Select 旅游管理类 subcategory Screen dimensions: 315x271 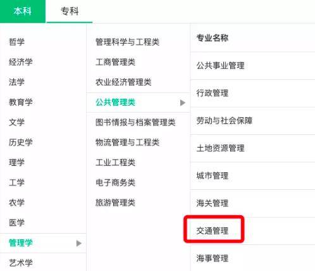coord(115,203)
